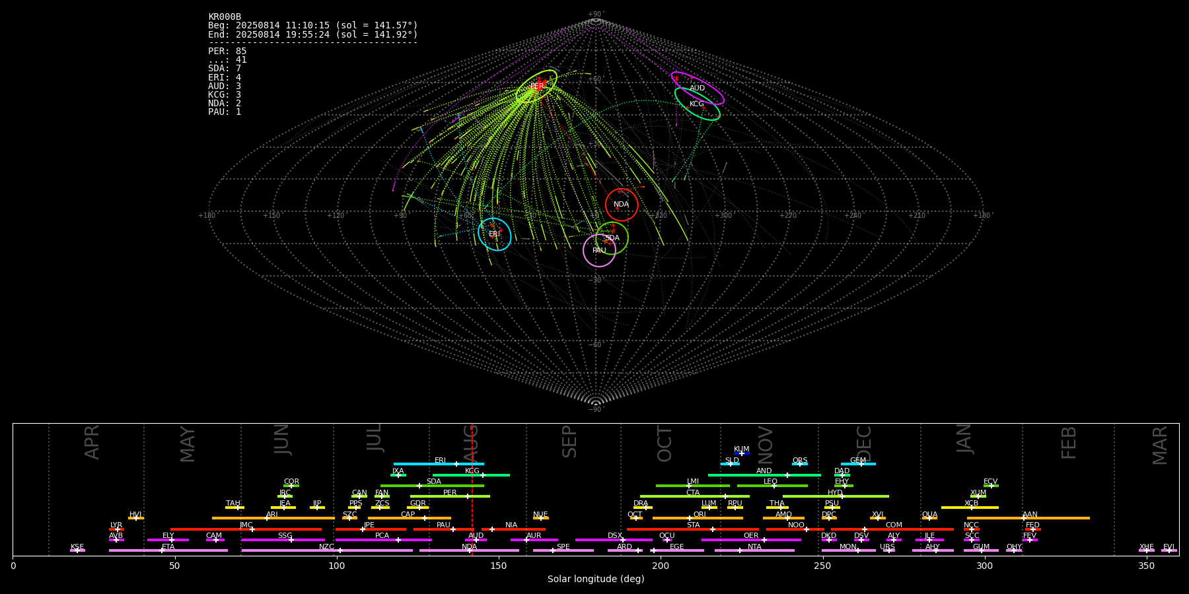This screenshot has width=1189, height=594.
Task: Select the red PAU bar in the timeline
Action: 443,529
